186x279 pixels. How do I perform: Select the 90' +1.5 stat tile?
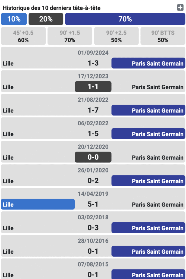click(x=70, y=36)
